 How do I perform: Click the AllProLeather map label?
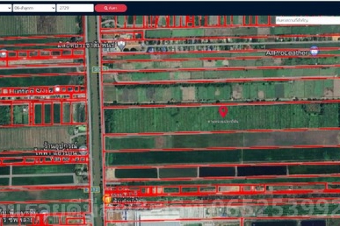(287, 53)
